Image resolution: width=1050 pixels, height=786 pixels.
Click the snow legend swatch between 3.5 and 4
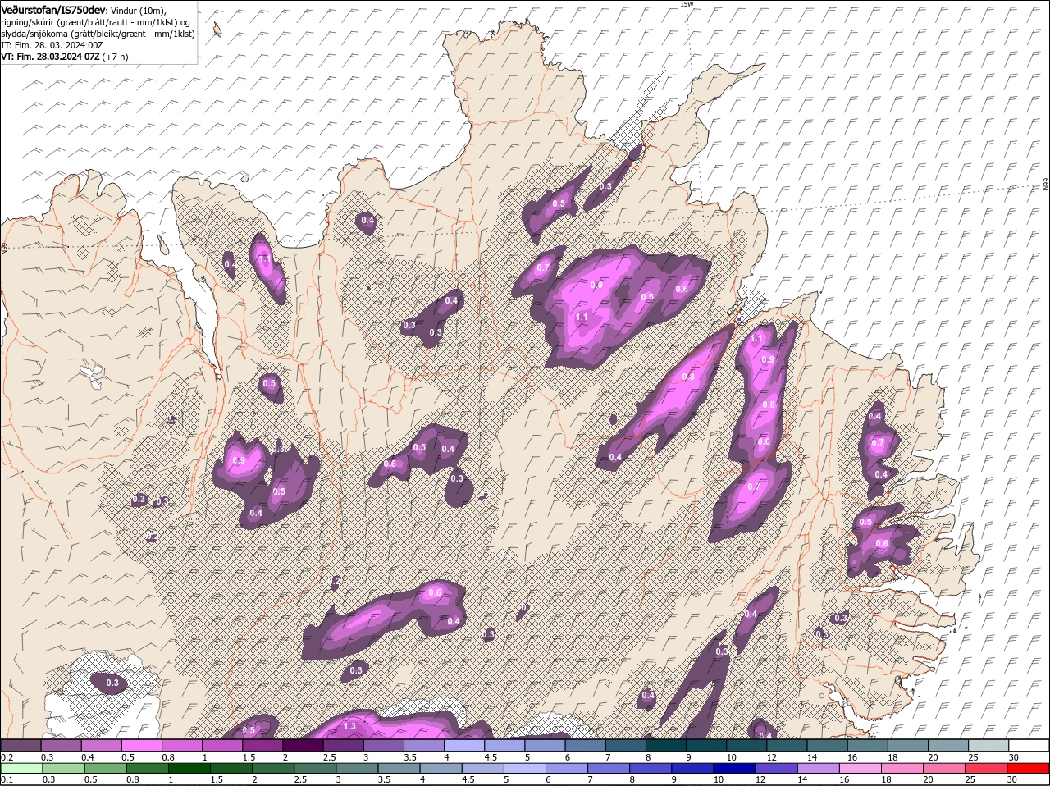[x=425, y=746]
